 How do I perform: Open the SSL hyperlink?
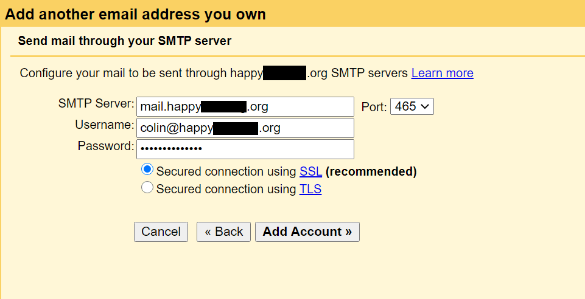tap(310, 171)
